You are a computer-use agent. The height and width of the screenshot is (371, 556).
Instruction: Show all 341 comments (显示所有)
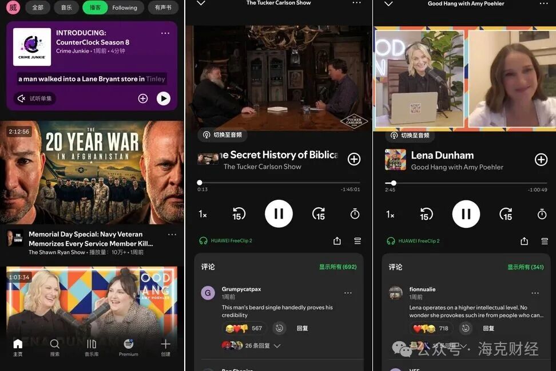pyautogui.click(x=526, y=267)
